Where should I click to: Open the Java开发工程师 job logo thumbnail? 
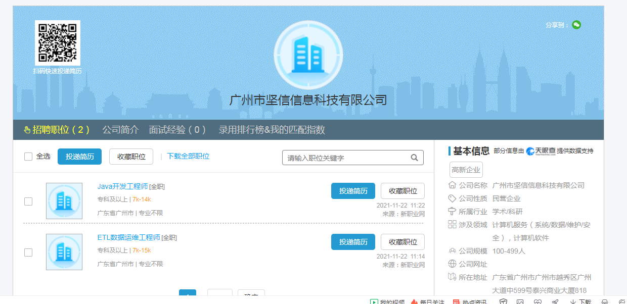[x=64, y=201]
